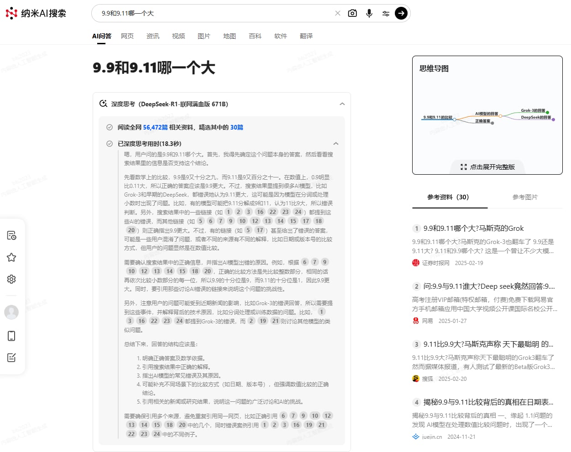
Task: Switch to the 图片 tab
Action: point(204,36)
